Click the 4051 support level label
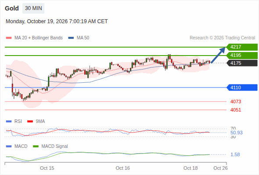 point(236,110)
